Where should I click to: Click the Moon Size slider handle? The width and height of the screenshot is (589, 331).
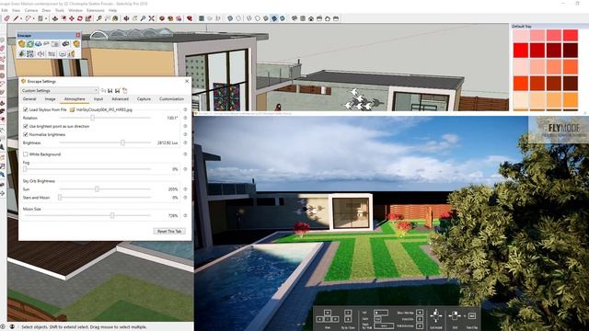[x=112, y=215]
